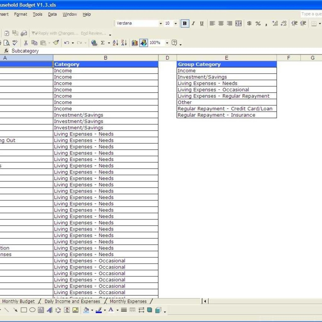Insert WordArt from drawing toolbar
The image size is (322, 322).
[x=49, y=310]
